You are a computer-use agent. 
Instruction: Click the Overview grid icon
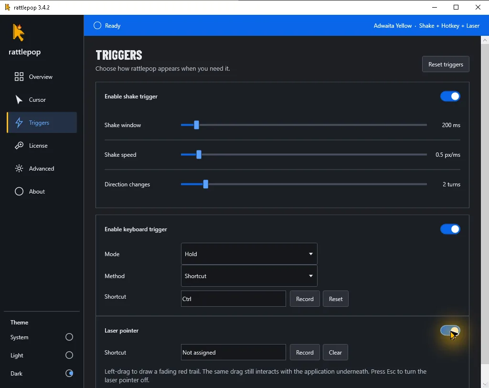coord(19,77)
